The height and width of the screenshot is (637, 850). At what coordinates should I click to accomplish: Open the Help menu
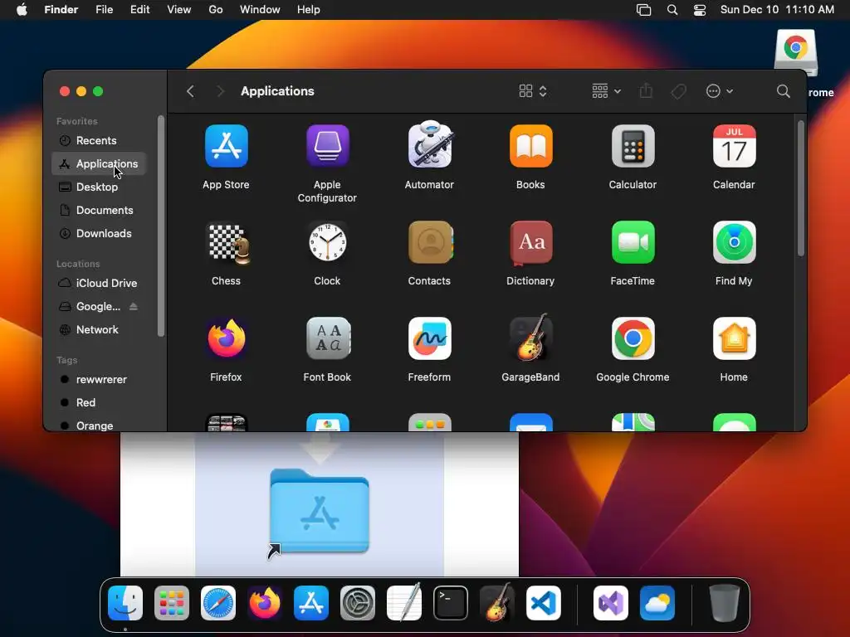[309, 10]
